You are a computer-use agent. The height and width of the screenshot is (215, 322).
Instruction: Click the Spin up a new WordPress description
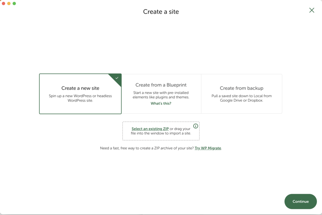[80, 98]
